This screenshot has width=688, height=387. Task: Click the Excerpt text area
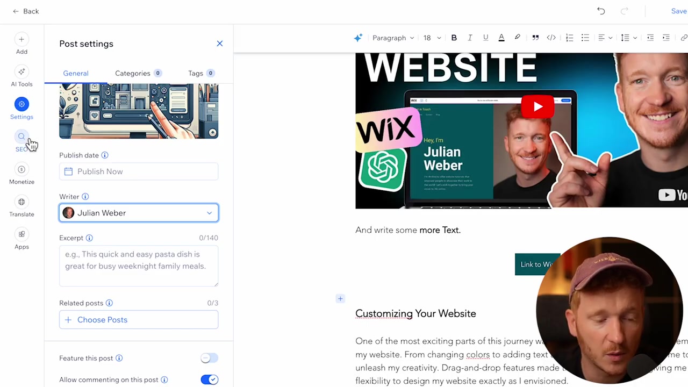(139, 266)
